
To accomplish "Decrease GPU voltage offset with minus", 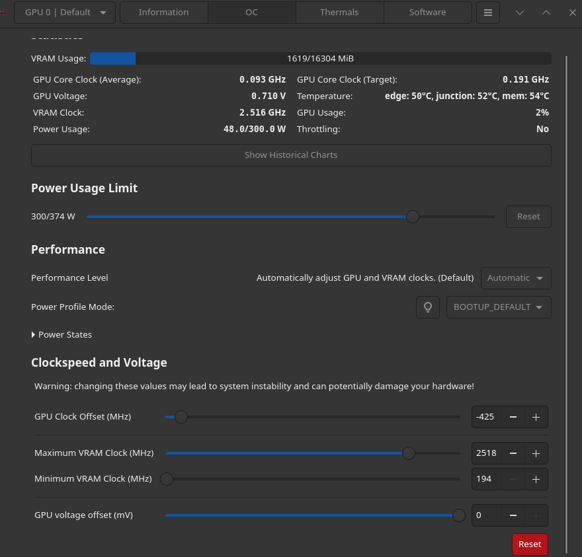I will [x=513, y=515].
